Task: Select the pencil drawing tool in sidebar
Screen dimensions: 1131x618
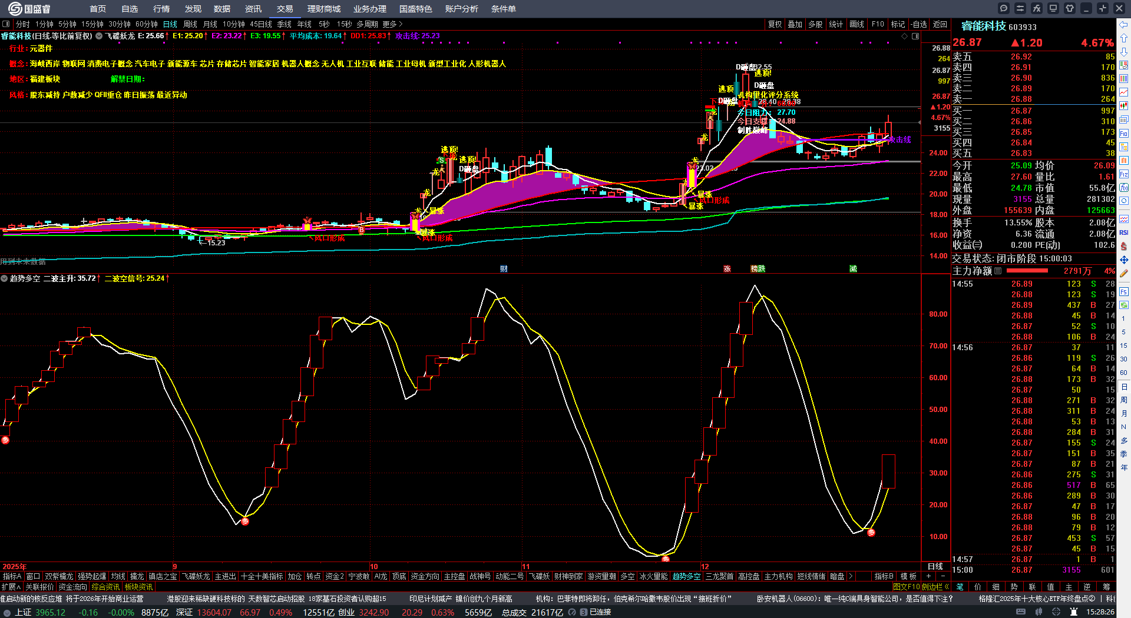Action: (x=1124, y=273)
